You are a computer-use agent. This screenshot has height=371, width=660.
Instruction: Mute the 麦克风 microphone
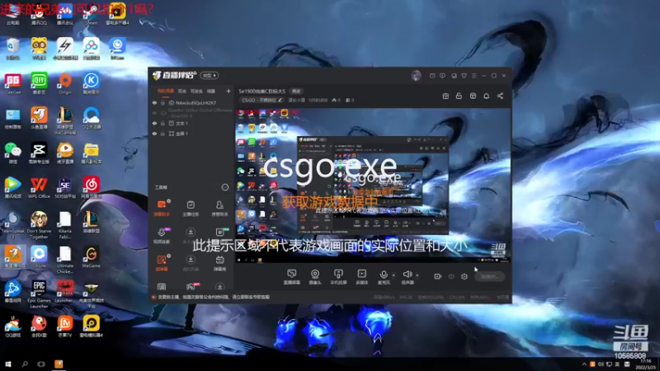[384, 277]
